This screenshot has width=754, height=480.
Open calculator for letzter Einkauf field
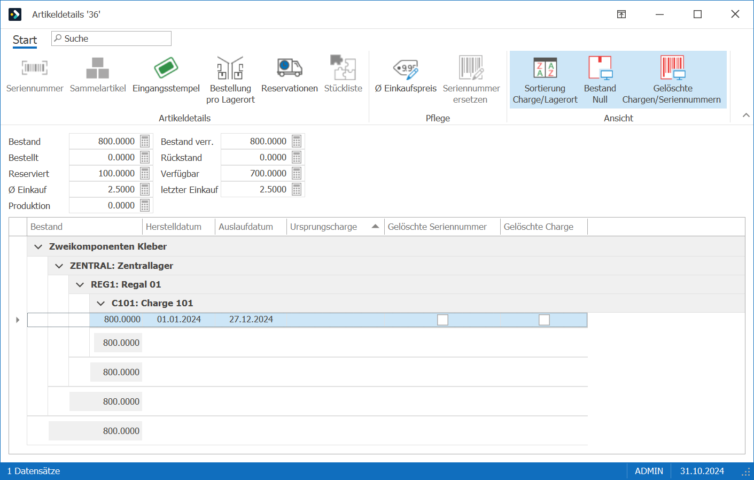[297, 189]
